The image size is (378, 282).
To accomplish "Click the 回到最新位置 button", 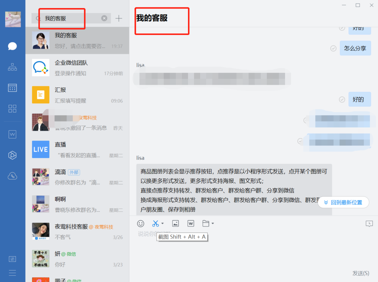I will tap(343, 203).
